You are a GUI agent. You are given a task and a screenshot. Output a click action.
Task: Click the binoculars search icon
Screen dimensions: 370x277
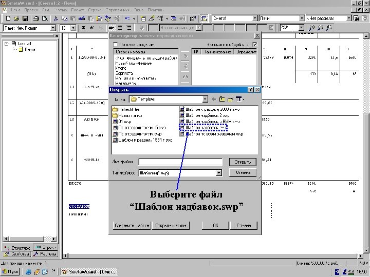tap(357, 18)
